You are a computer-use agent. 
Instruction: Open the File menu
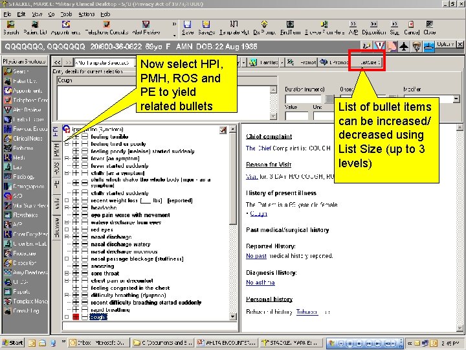7,14
